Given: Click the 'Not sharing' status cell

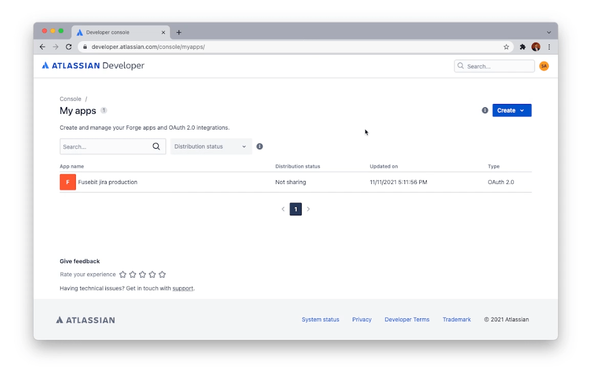Looking at the screenshot, I should coord(290,182).
